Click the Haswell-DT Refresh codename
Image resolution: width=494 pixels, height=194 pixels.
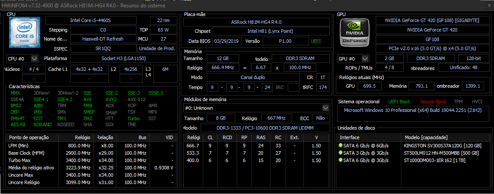[x=103, y=39]
